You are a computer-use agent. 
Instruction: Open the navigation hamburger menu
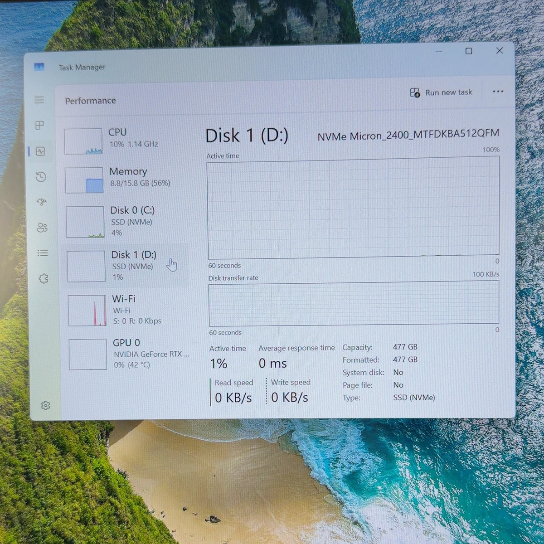click(x=39, y=100)
